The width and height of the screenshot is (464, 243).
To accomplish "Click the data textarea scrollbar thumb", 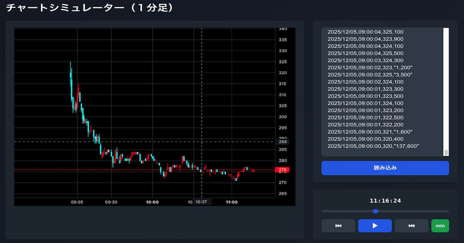I will (446, 152).
